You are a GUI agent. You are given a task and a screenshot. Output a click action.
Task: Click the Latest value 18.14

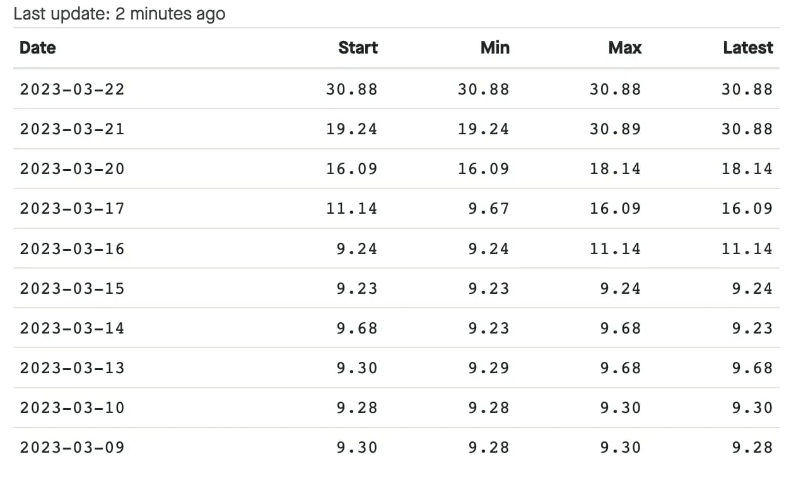747,169
